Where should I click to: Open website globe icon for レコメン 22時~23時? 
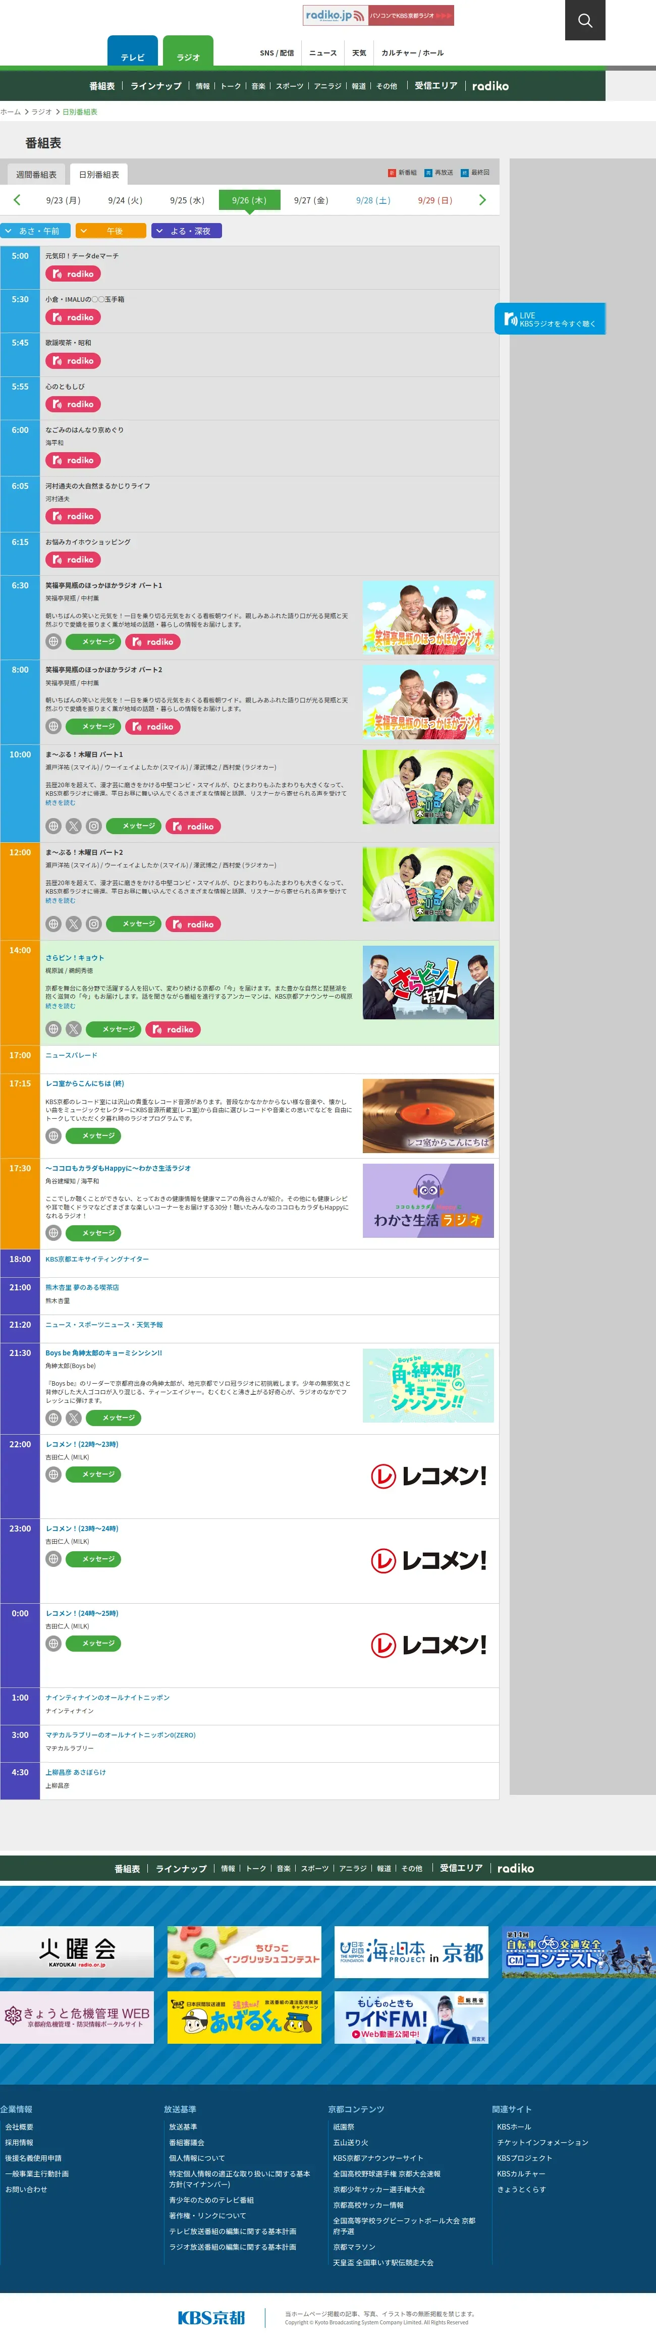point(53,1475)
